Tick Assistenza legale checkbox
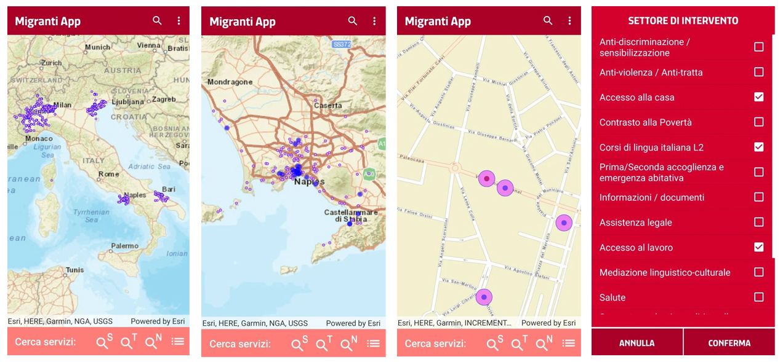This screenshot has height=362, width=783. pyautogui.click(x=759, y=222)
